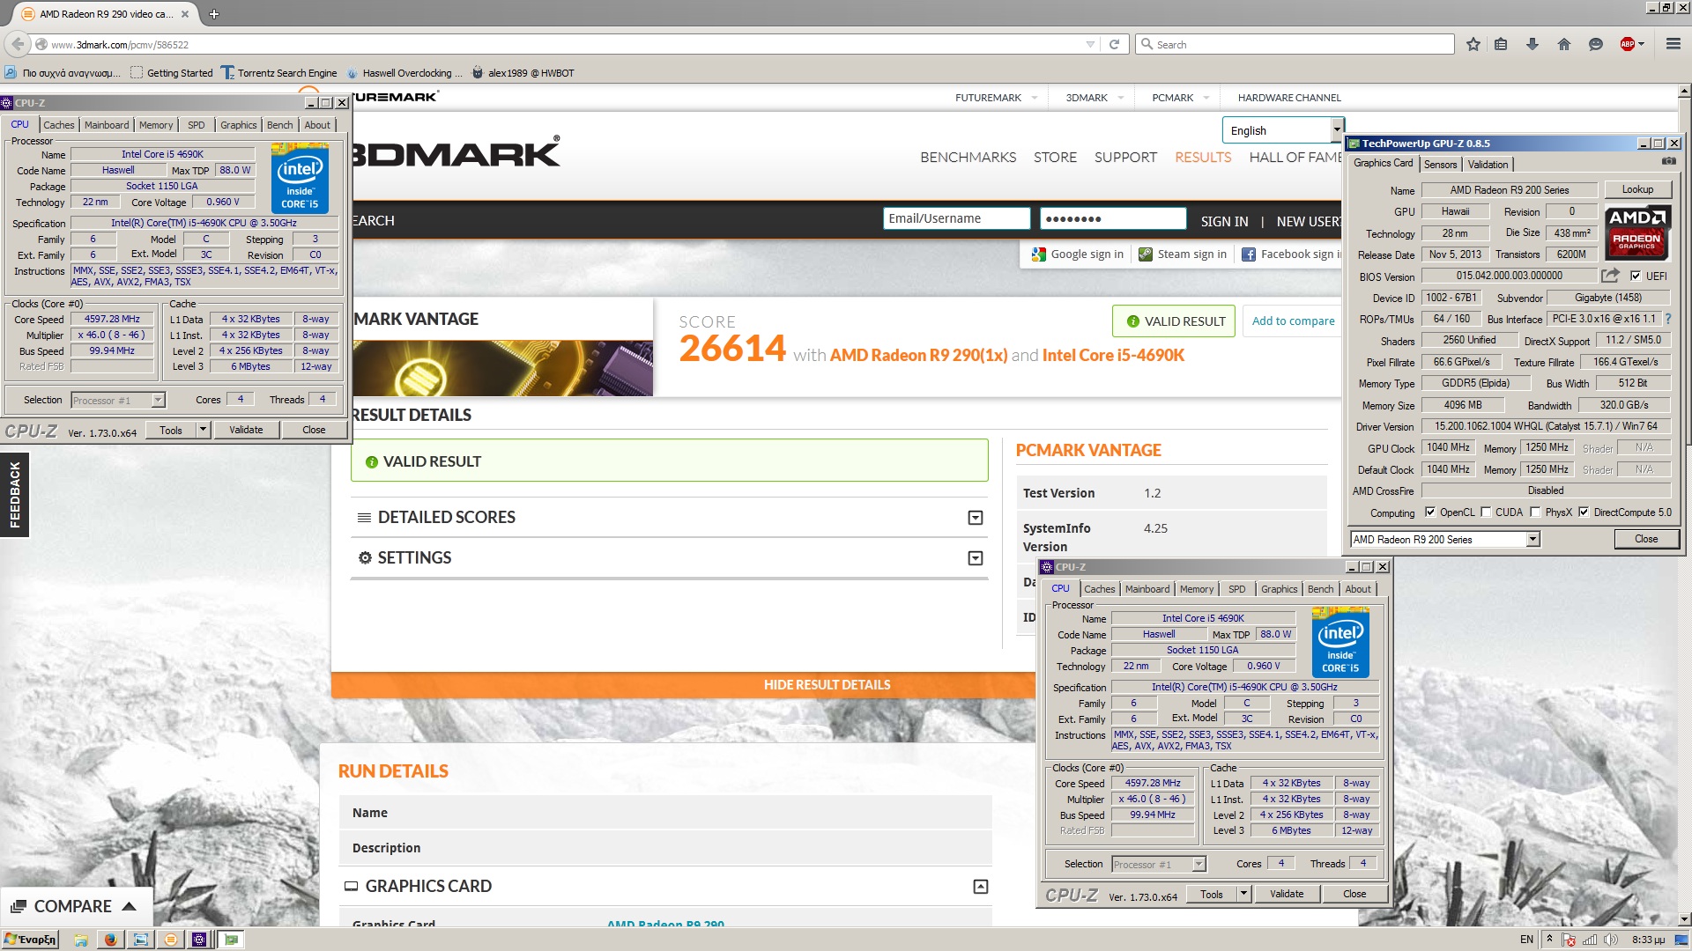1692x951 pixels.
Task: Show hidden tray icons with the double chevron
Action: [x=1549, y=940]
